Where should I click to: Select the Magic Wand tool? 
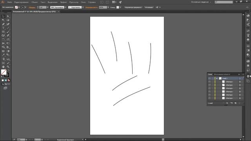(x=3, y=20)
